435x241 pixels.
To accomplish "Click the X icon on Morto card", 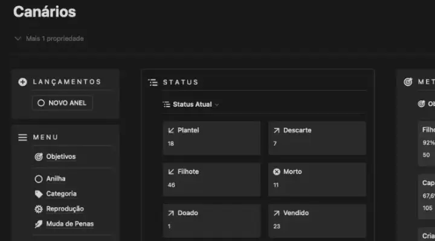I will pos(277,172).
